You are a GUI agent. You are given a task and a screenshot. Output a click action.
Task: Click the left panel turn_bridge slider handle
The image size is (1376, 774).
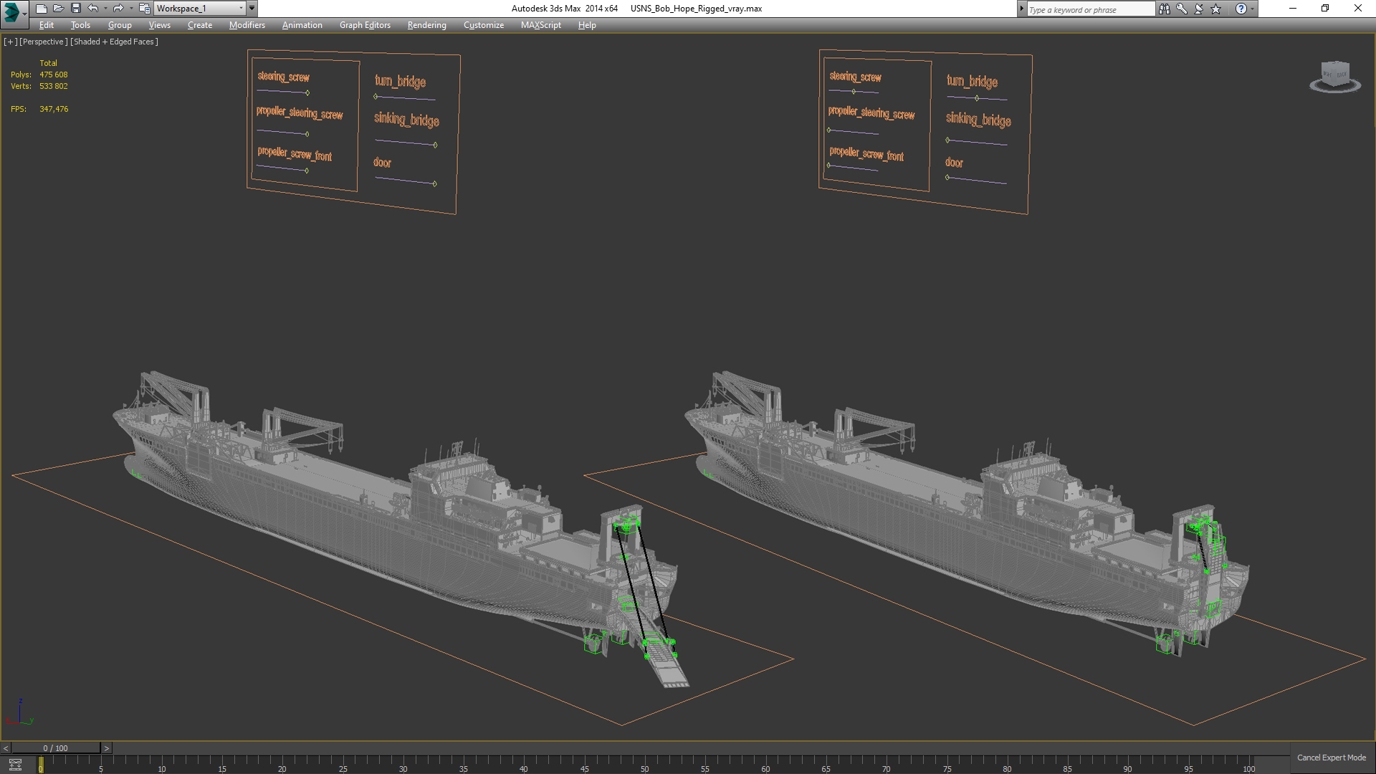tap(376, 96)
